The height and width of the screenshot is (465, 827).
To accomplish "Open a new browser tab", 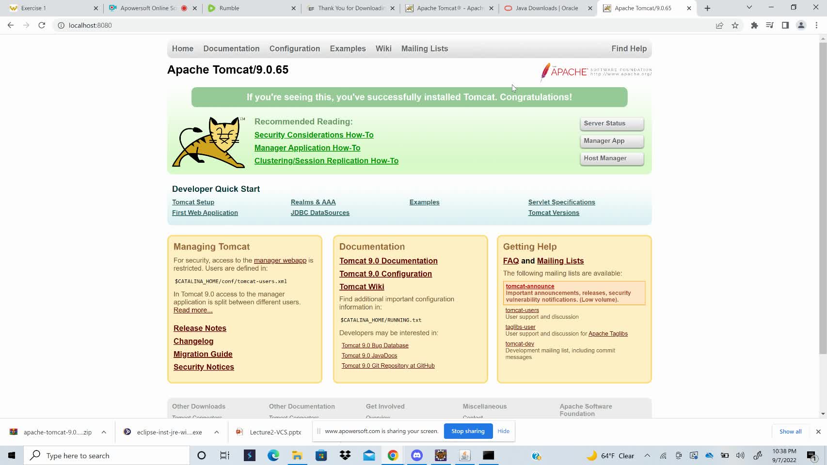I will [x=707, y=8].
